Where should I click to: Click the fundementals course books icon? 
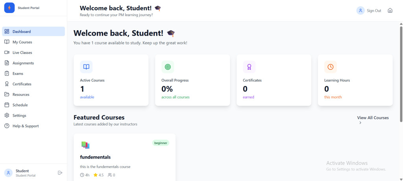click(85, 145)
